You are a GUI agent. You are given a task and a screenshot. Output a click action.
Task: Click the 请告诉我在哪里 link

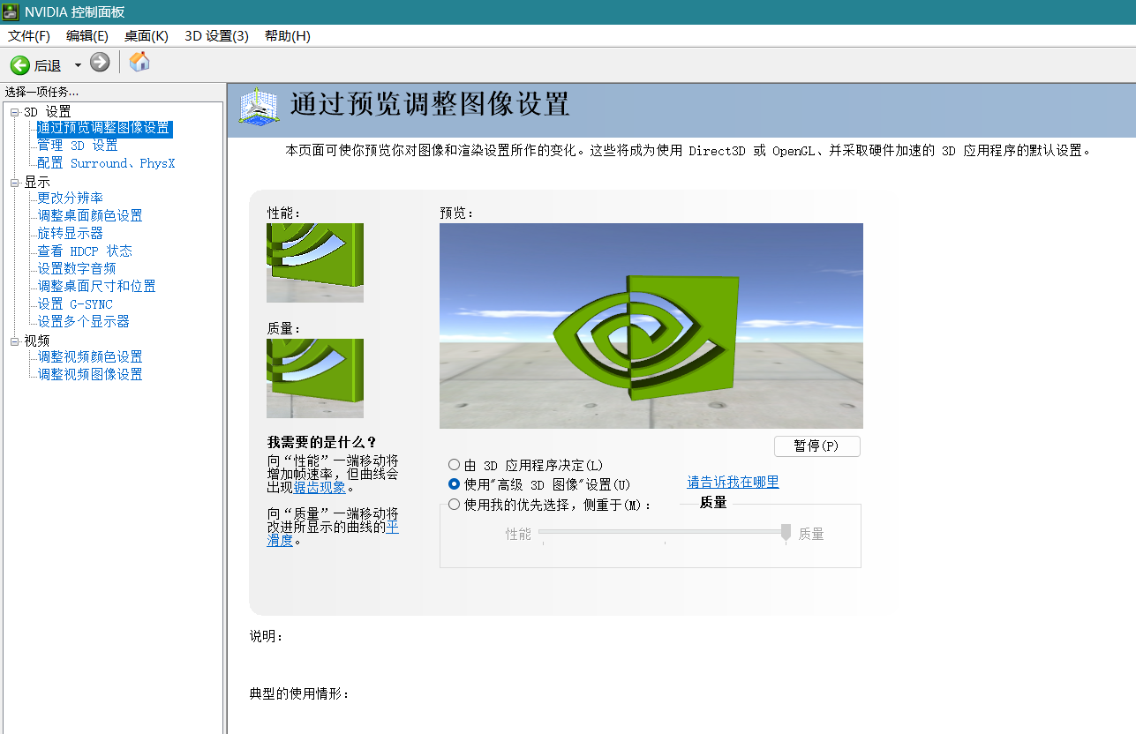pos(733,482)
